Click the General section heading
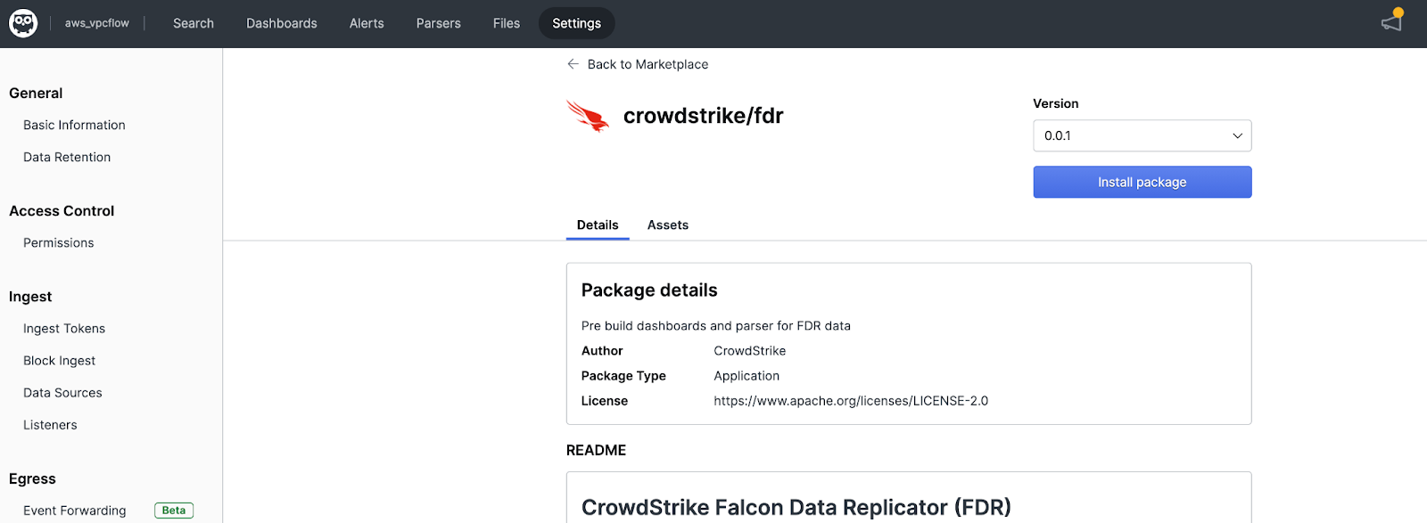Image resolution: width=1427 pixels, height=523 pixels. coord(36,94)
